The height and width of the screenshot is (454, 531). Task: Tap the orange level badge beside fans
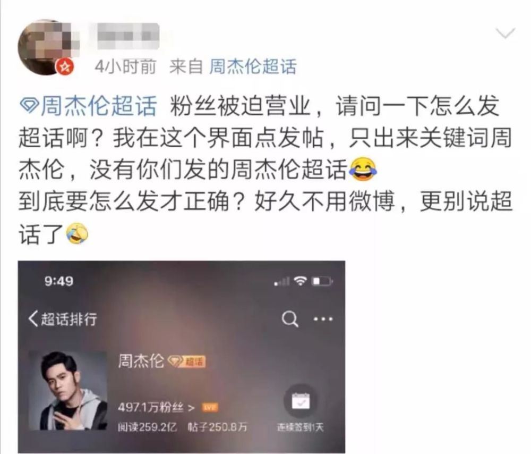coord(210,407)
